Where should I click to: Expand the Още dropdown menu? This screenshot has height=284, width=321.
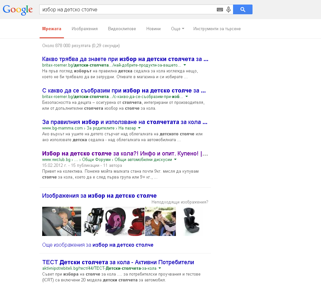[177, 29]
